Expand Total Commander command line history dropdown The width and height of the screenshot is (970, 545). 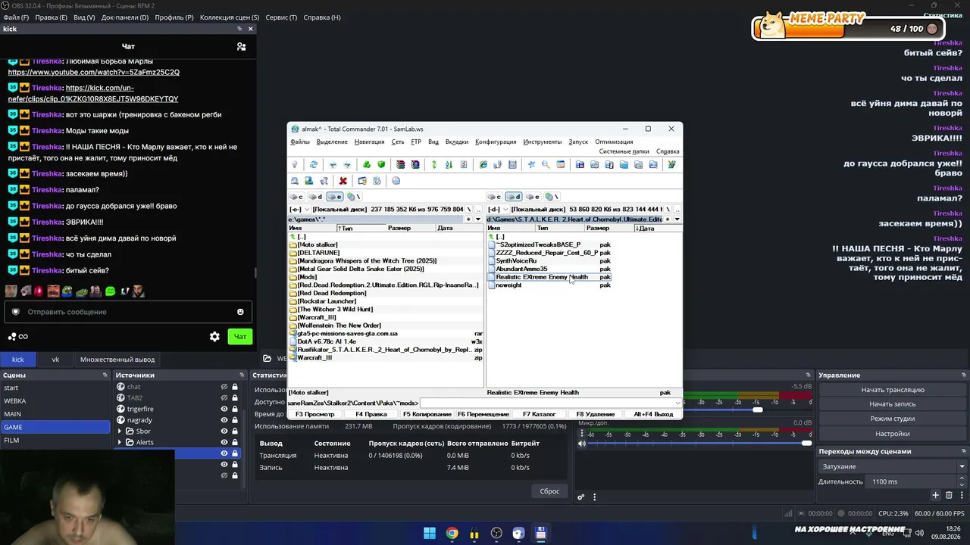pyautogui.click(x=677, y=403)
